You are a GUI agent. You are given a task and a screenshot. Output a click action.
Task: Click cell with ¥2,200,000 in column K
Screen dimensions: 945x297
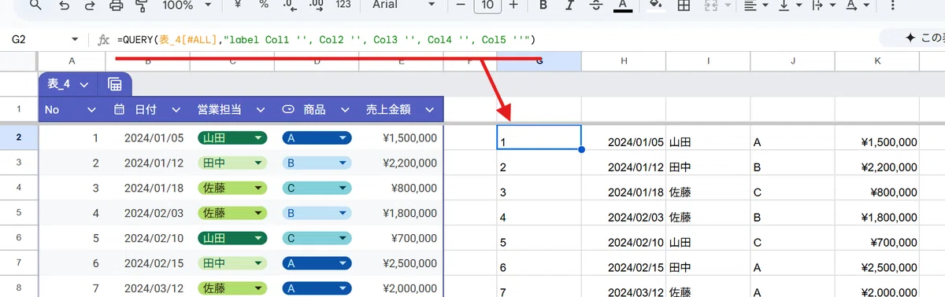pyautogui.click(x=877, y=163)
